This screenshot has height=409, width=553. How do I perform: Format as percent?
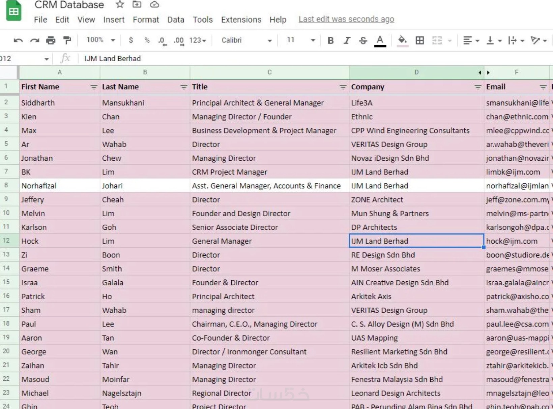coord(147,40)
